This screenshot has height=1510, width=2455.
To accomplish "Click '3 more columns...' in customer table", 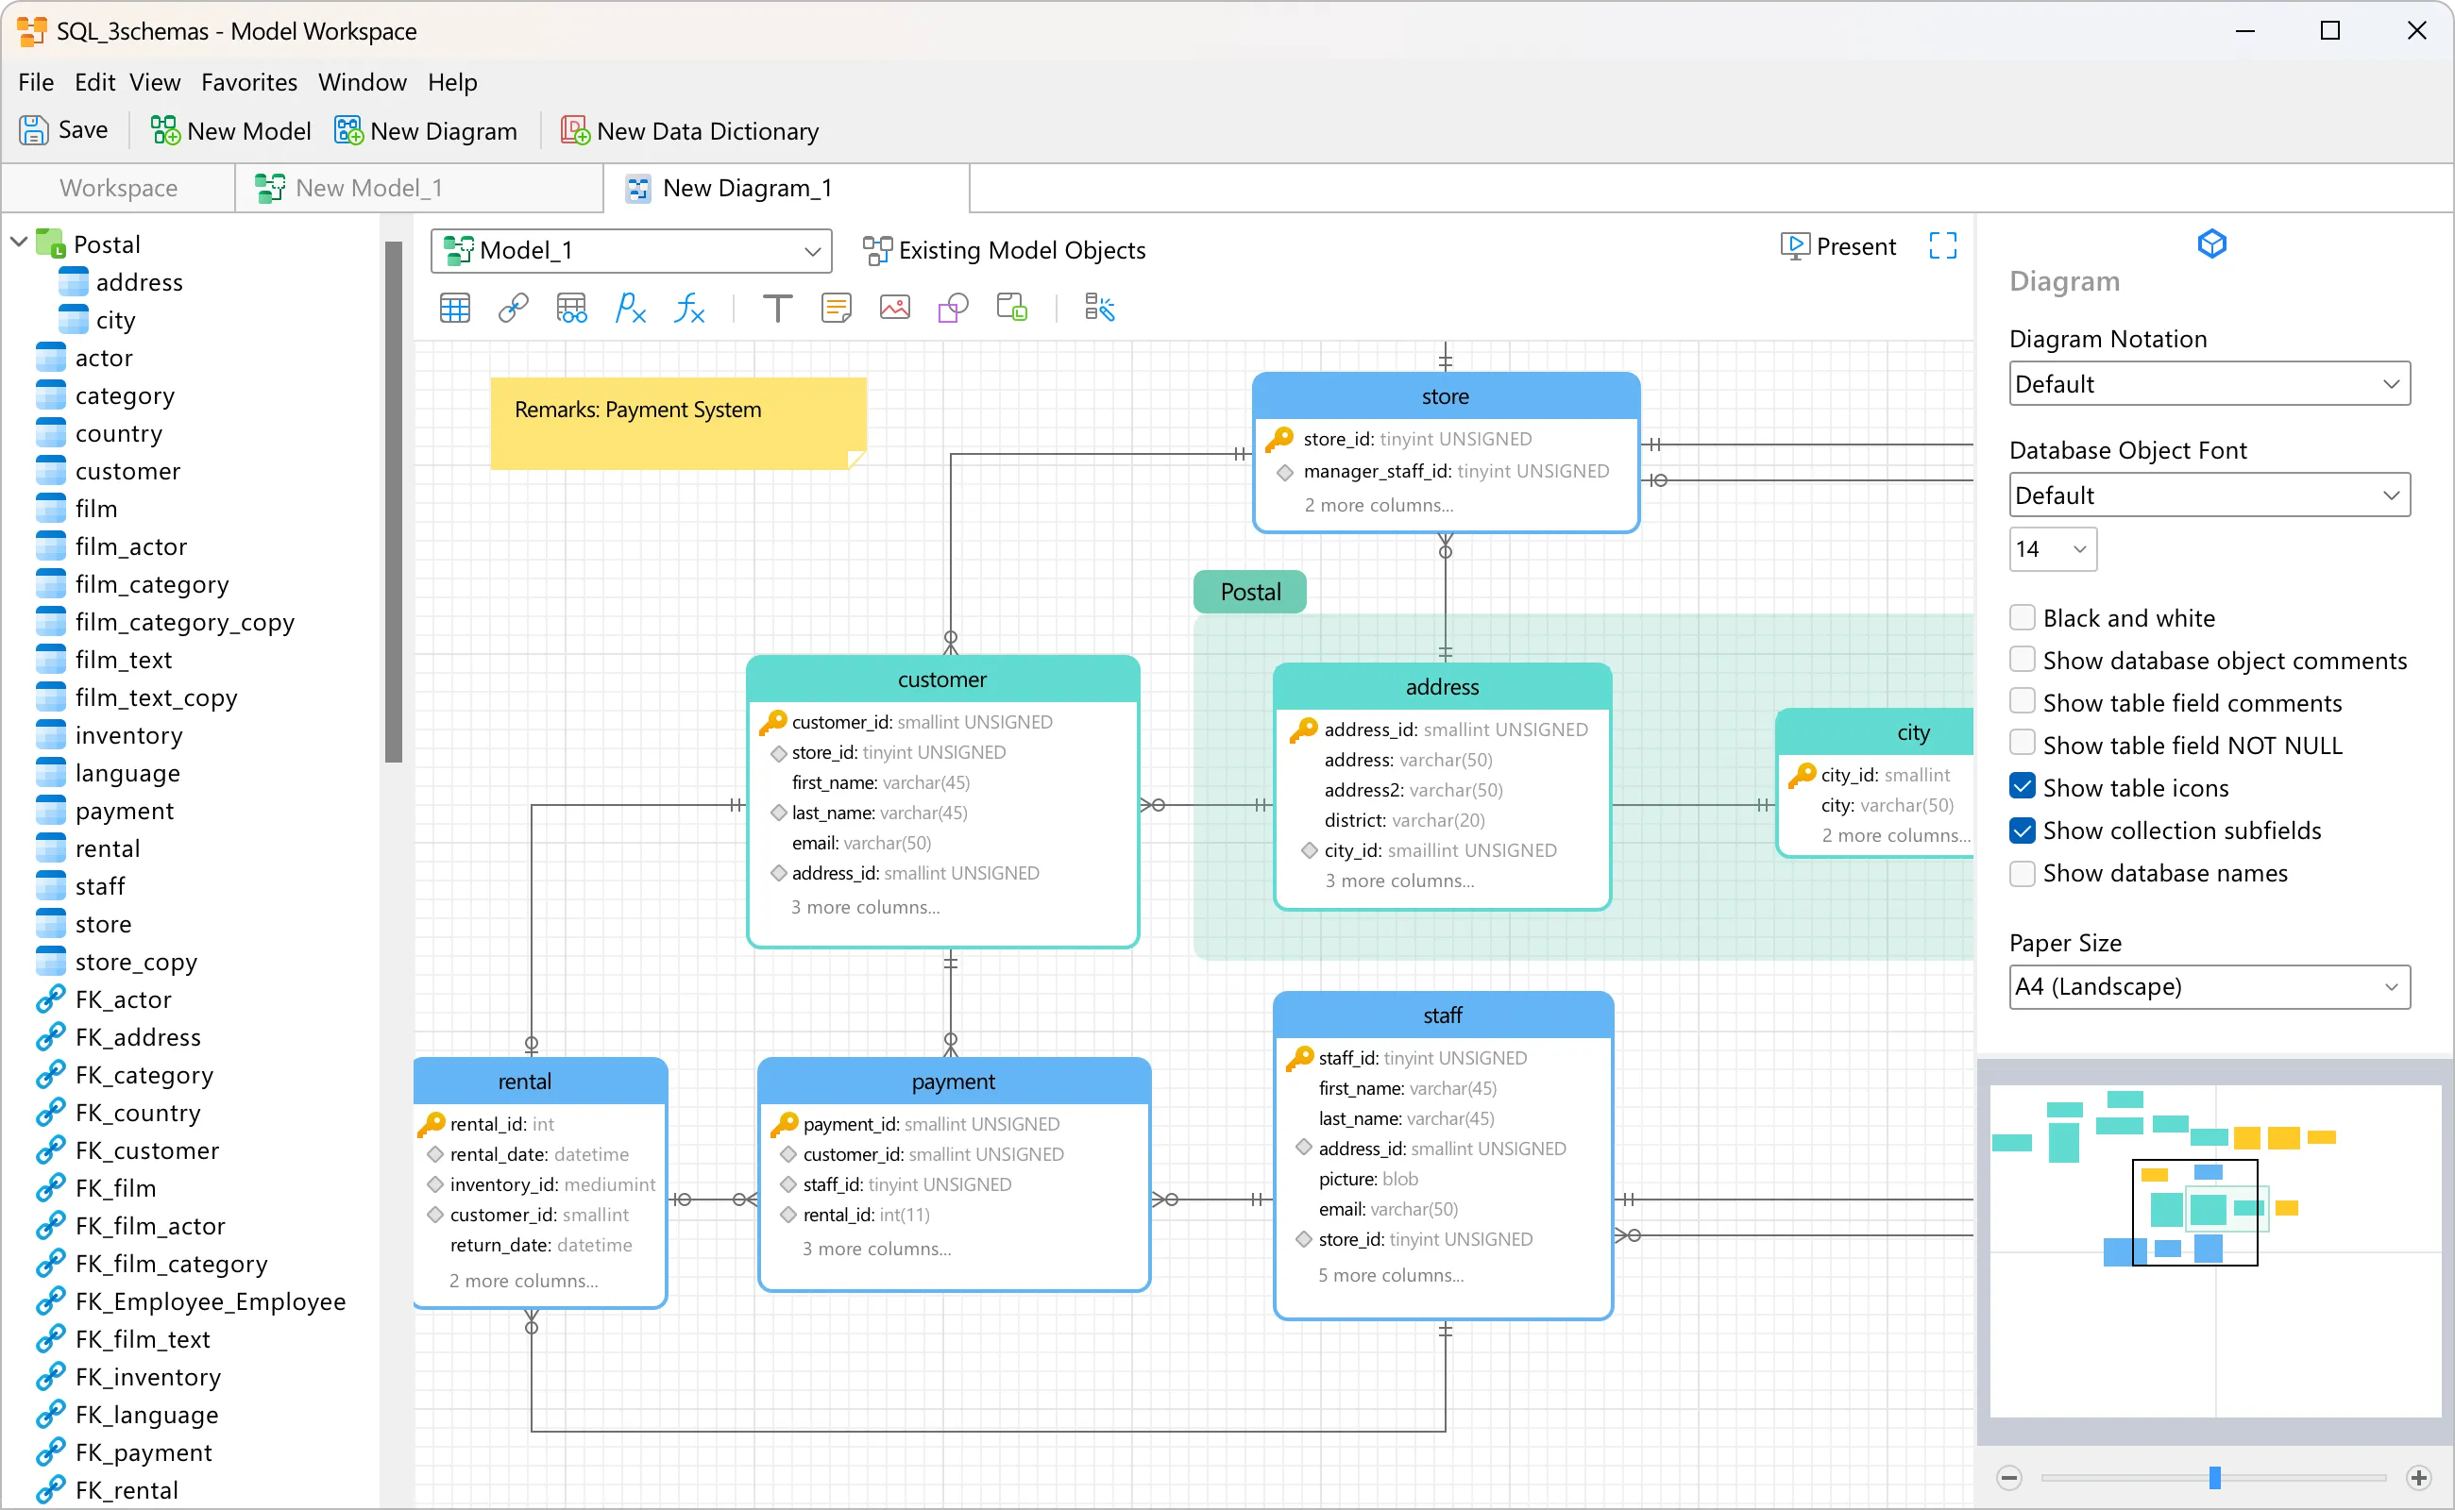I will (x=865, y=907).
